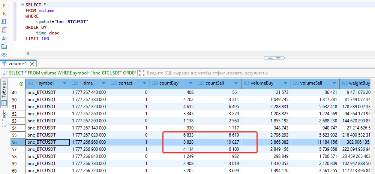Open the symbol column filter dropdown
Screen dimensions: 375x174
65,83
